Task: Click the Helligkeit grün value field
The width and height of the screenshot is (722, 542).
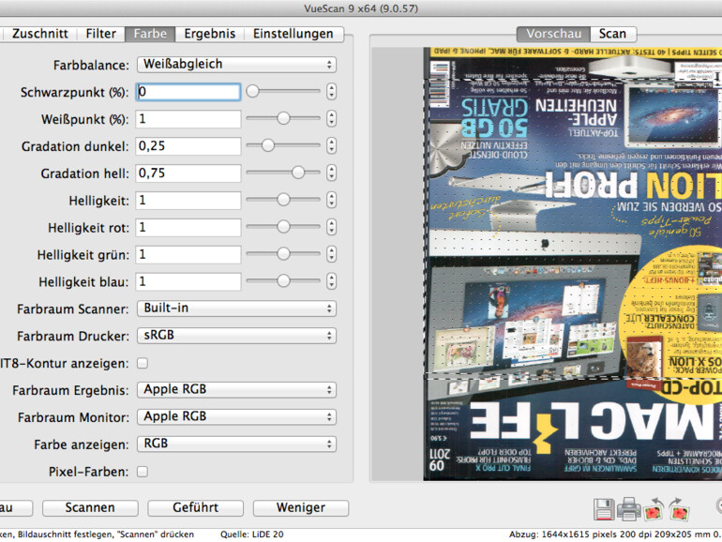Action: click(188, 255)
